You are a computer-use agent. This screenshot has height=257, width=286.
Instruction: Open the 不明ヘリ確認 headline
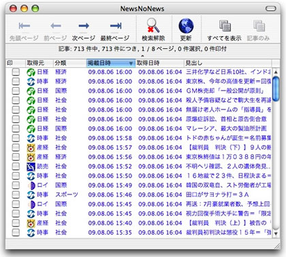(x=228, y=167)
